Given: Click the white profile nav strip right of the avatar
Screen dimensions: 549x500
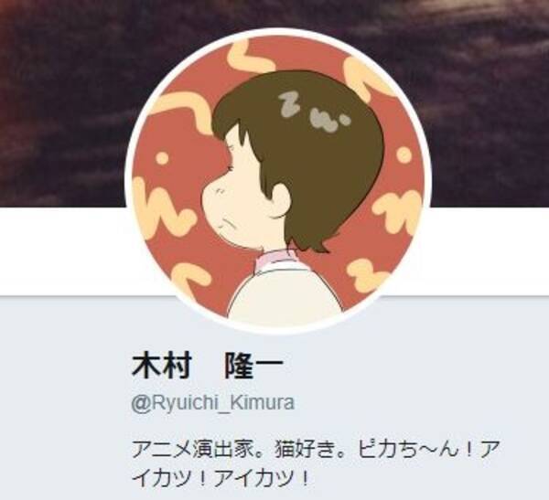Looking at the screenshot, I should pos(490,251).
